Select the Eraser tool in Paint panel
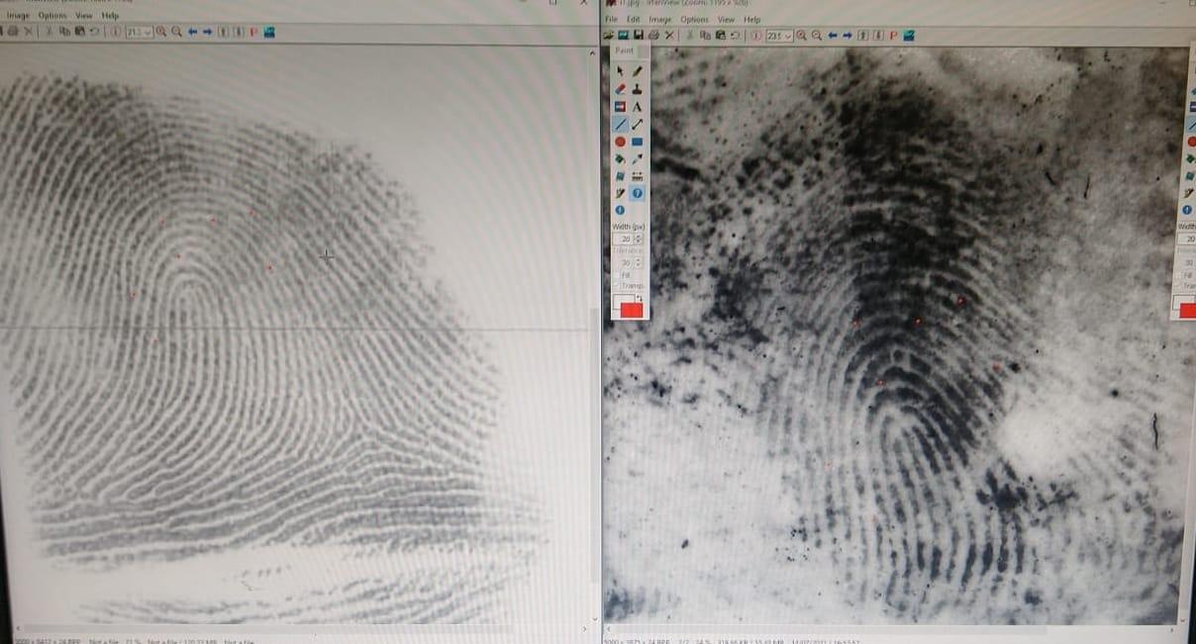This screenshot has height=644, width=1196. (621, 88)
